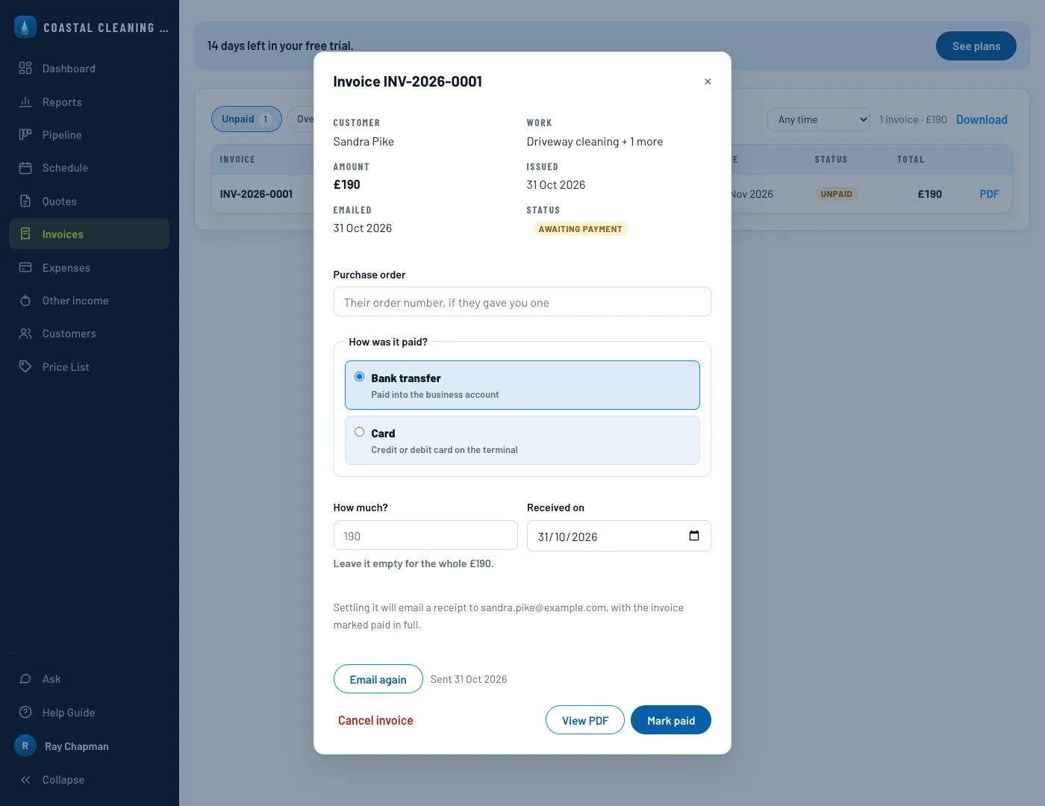Open the Any time date filter dropdown
The image size is (1045, 806).
(819, 119)
